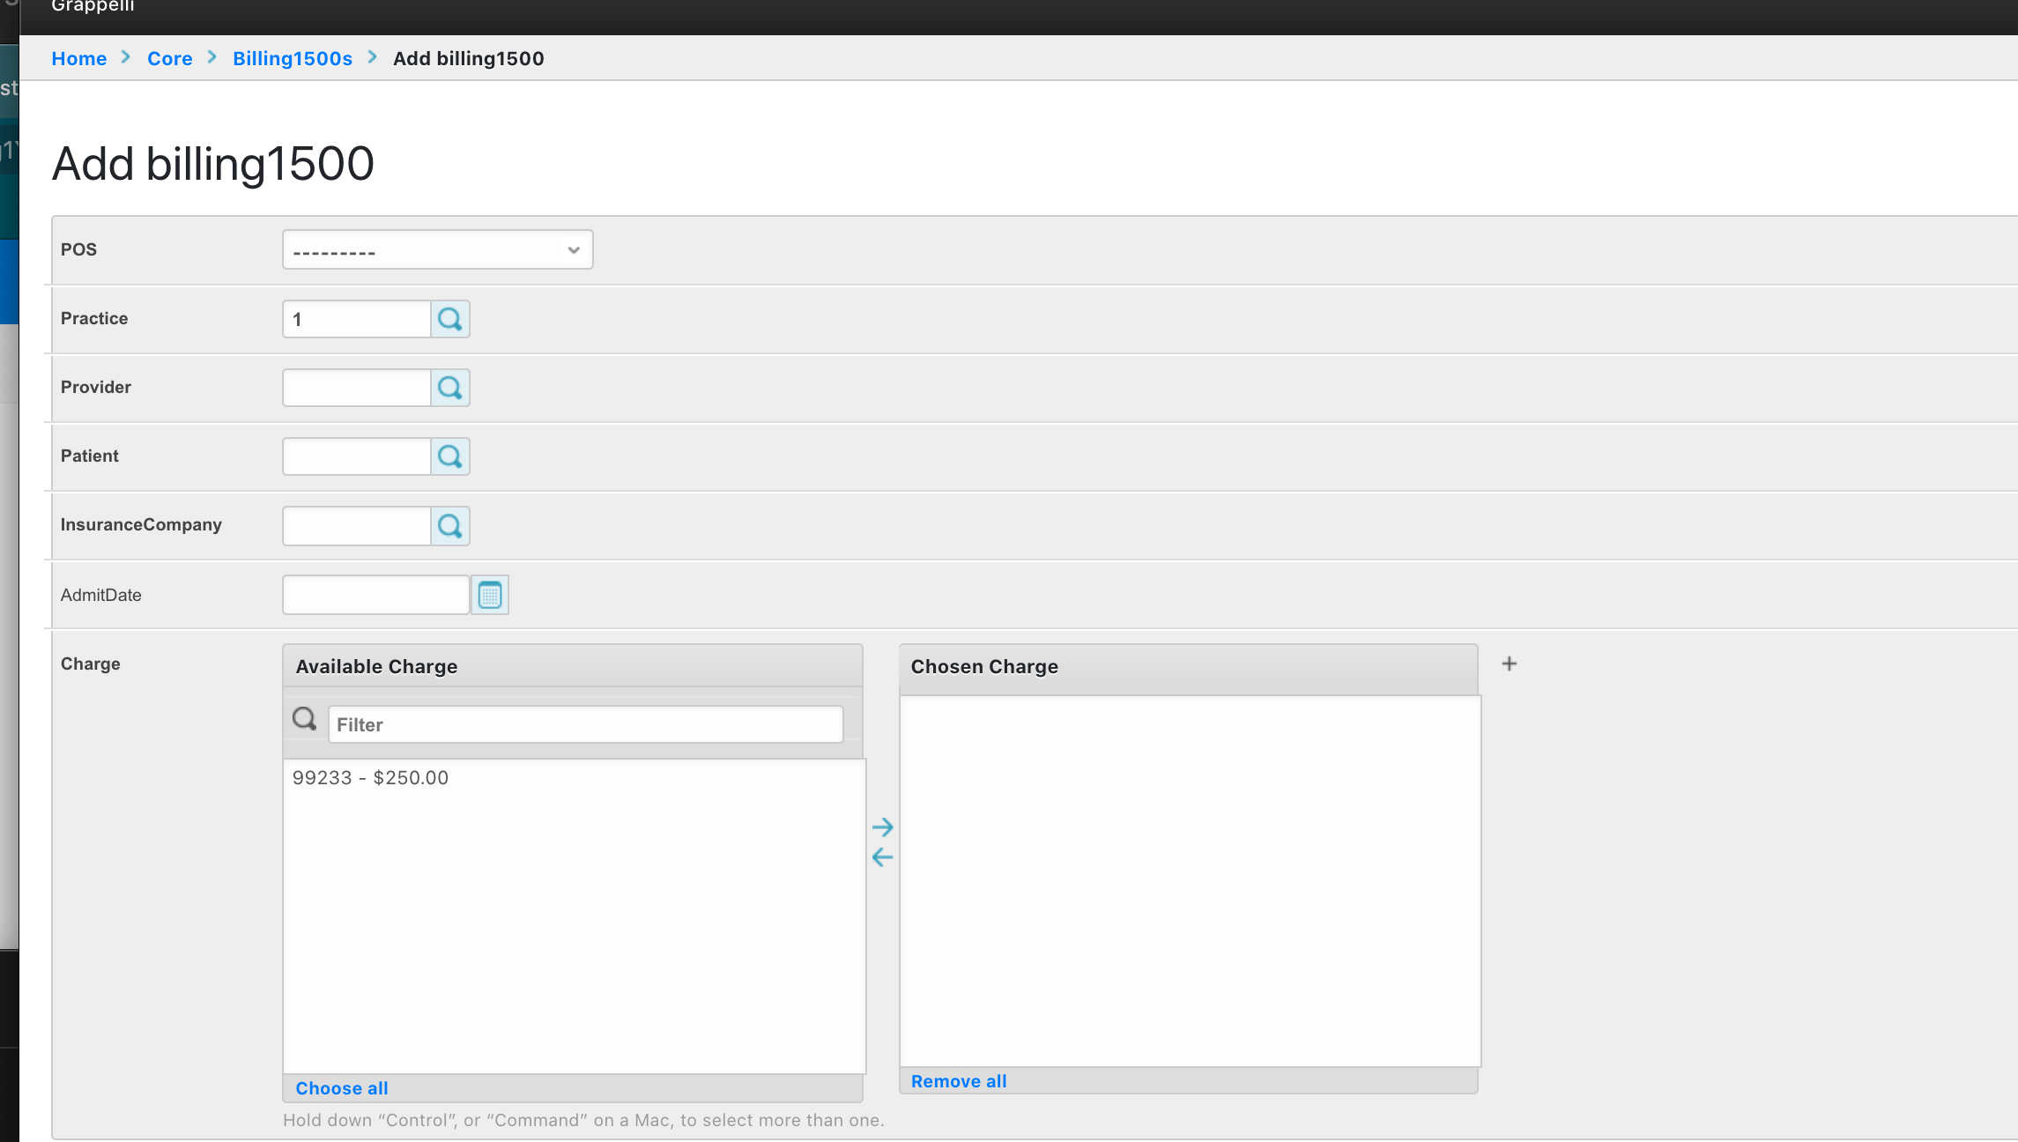
Task: Open the InsuranceCompany lookup magnifier
Action: (449, 525)
